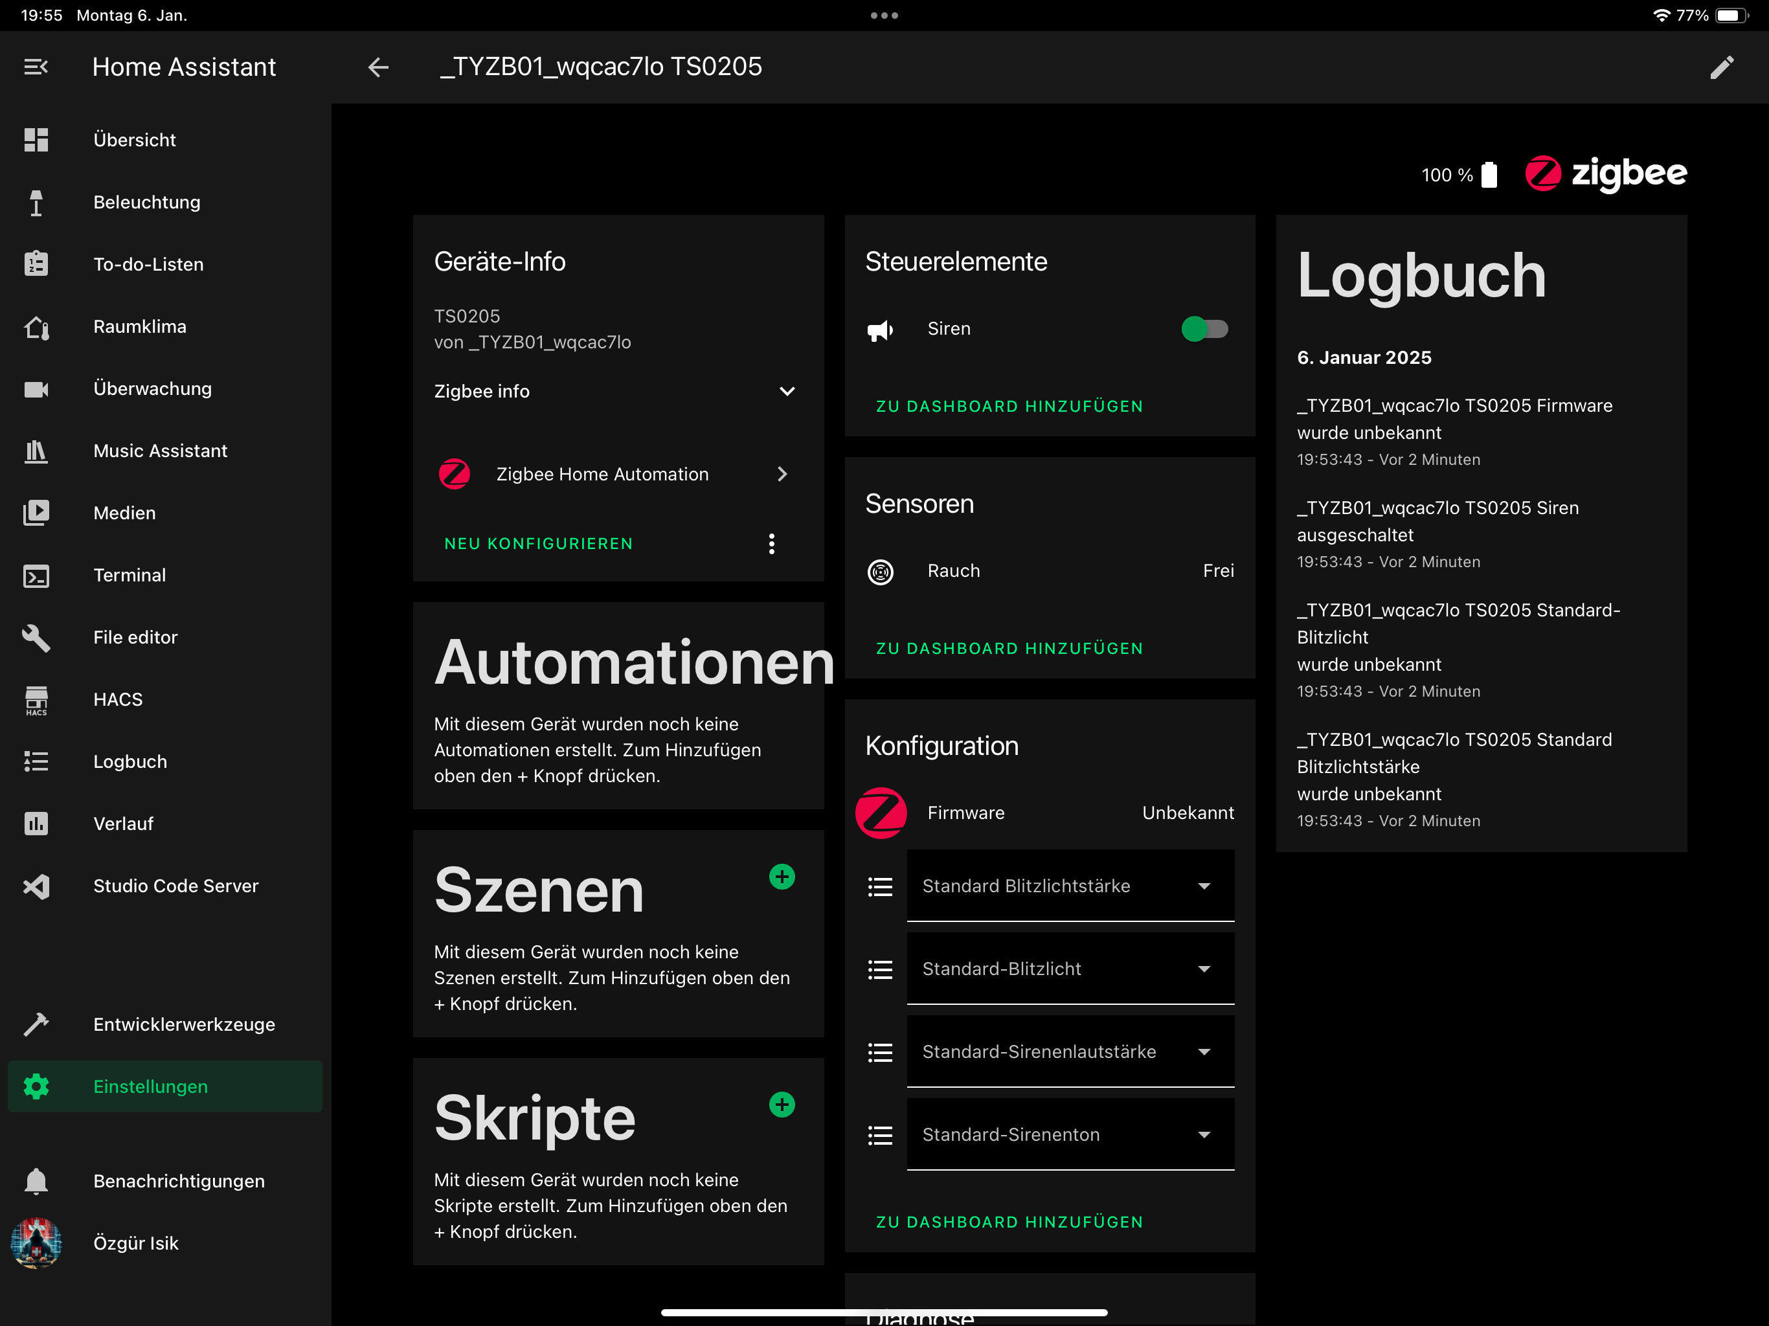Open the Studio Code Server icon
Image resolution: width=1769 pixels, height=1326 pixels.
point(36,886)
